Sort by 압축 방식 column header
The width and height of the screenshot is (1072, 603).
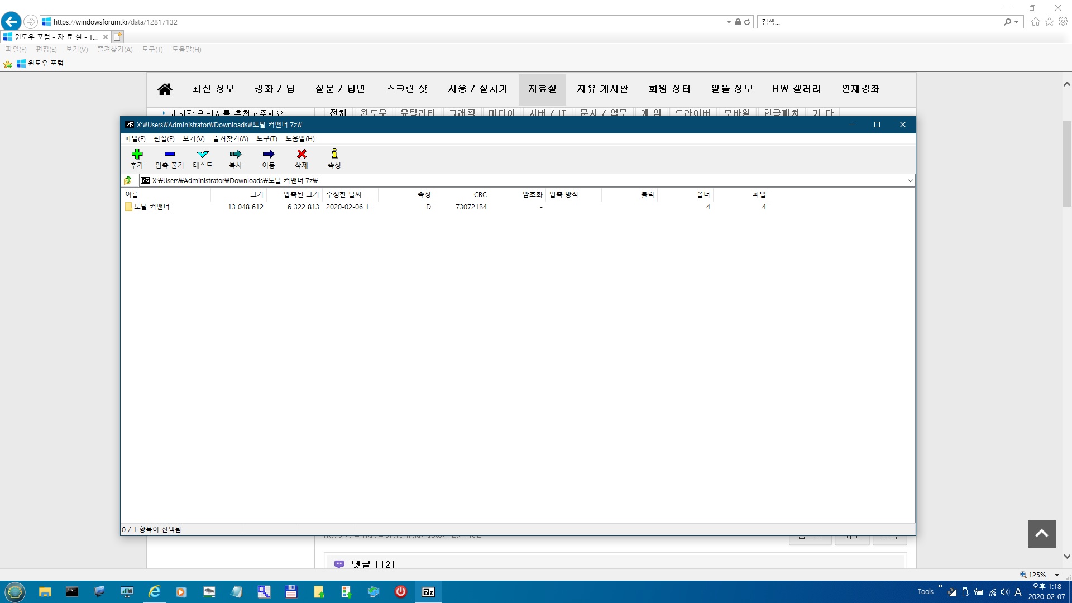573,194
